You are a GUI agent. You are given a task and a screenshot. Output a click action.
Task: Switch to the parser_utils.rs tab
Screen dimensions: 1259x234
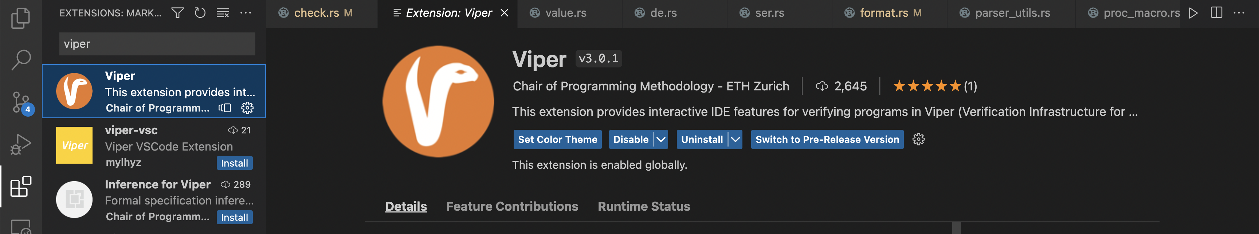(x=1012, y=13)
